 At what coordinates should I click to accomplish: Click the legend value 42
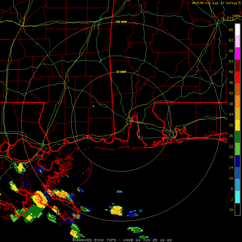tap(231, 93)
